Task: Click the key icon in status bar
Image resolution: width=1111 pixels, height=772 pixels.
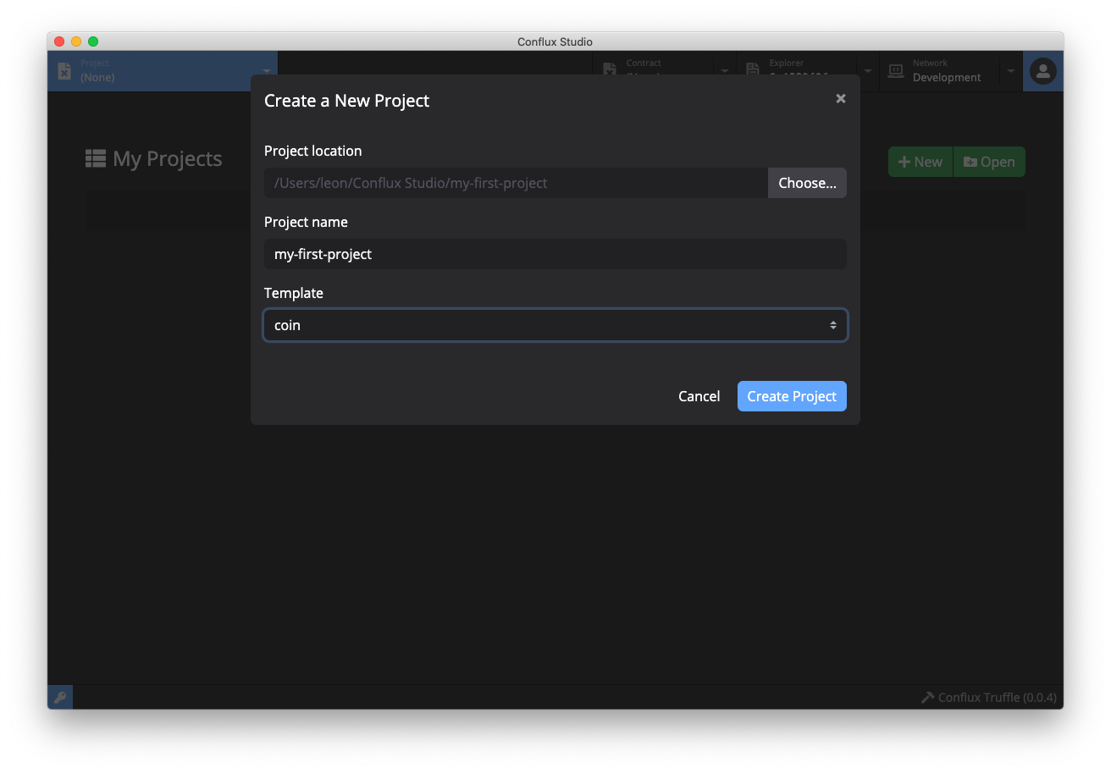Action: coord(60,698)
